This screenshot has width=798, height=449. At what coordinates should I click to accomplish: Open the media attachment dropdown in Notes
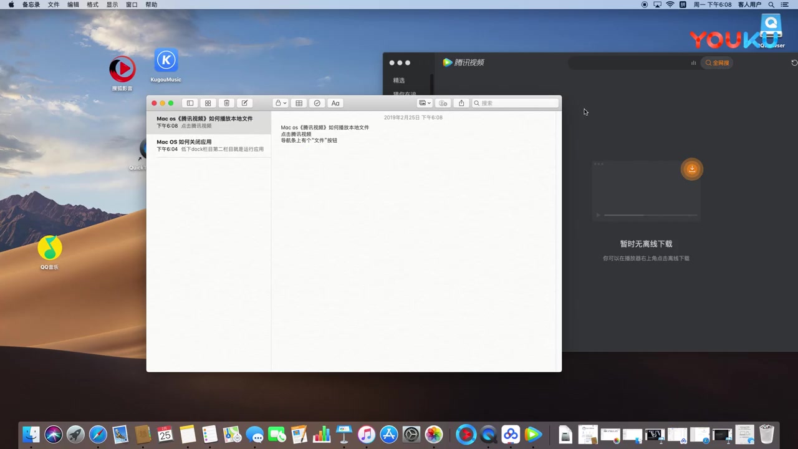[x=425, y=103]
